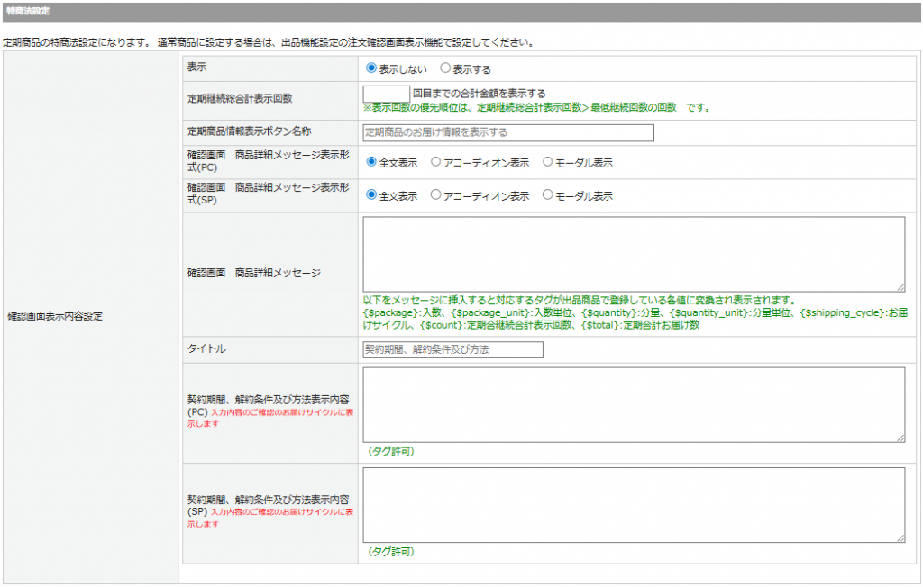Grab the resize handle of 商品詳細メッセージ textarea
Viewport: 923px width, 587px height.
pos(900,287)
